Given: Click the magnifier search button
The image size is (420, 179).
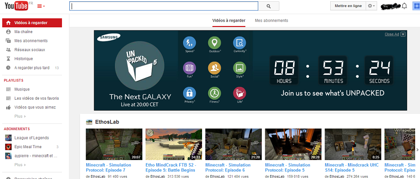Looking at the screenshot, I should click(269, 6).
